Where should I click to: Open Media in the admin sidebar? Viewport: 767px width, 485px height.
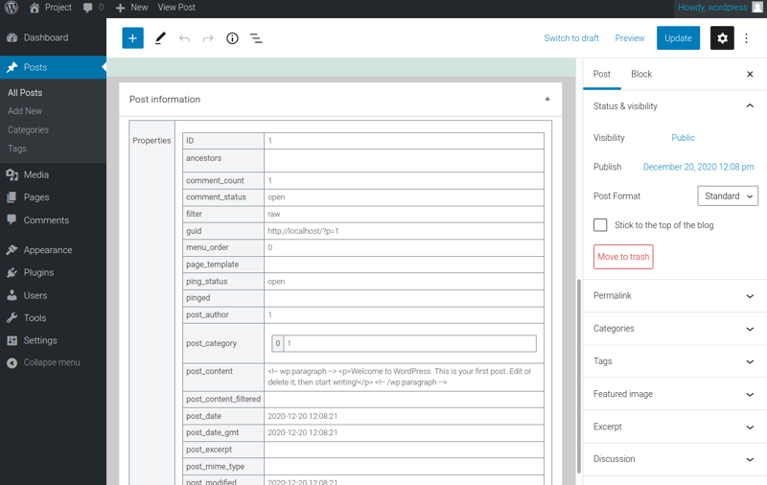36,175
